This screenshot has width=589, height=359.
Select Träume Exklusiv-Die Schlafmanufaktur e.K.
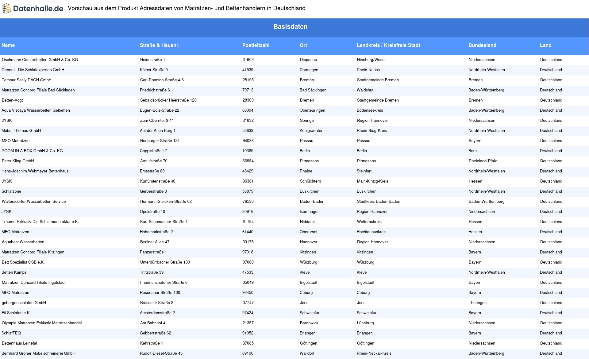click(40, 222)
